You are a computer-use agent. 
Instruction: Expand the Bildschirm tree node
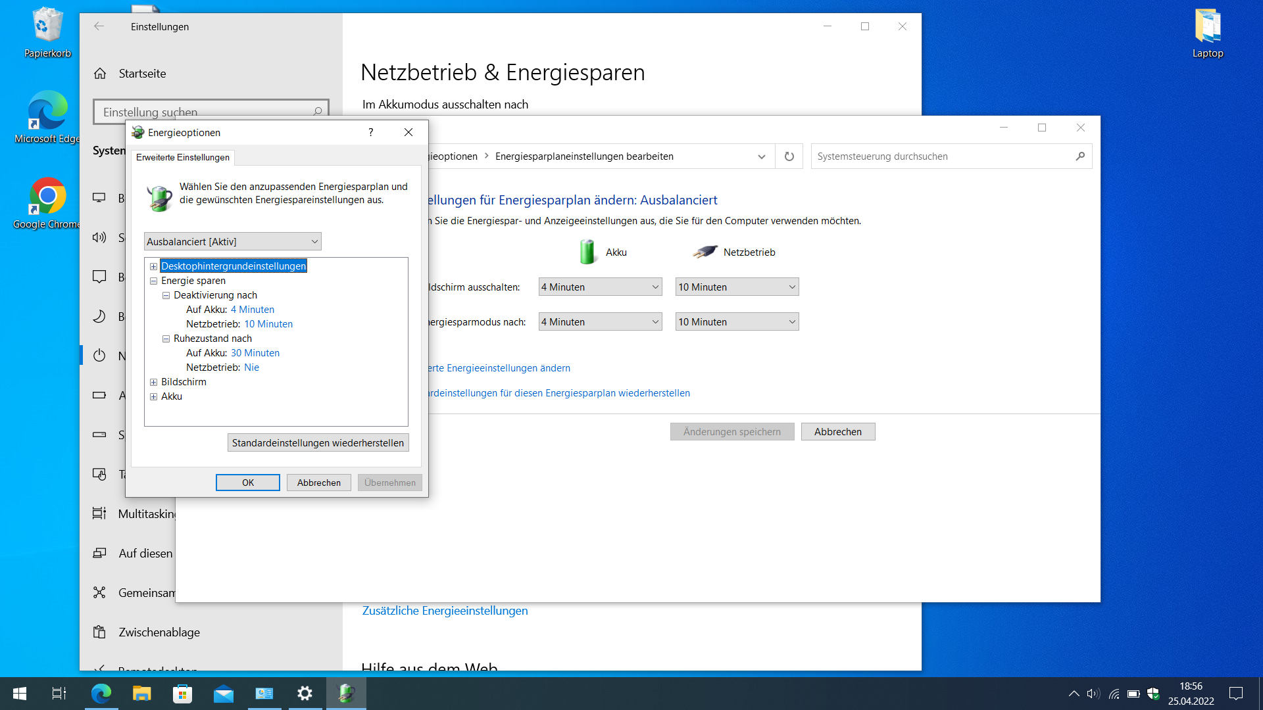click(153, 382)
